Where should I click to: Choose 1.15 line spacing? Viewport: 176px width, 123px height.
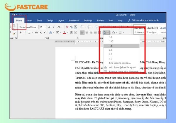121,41
